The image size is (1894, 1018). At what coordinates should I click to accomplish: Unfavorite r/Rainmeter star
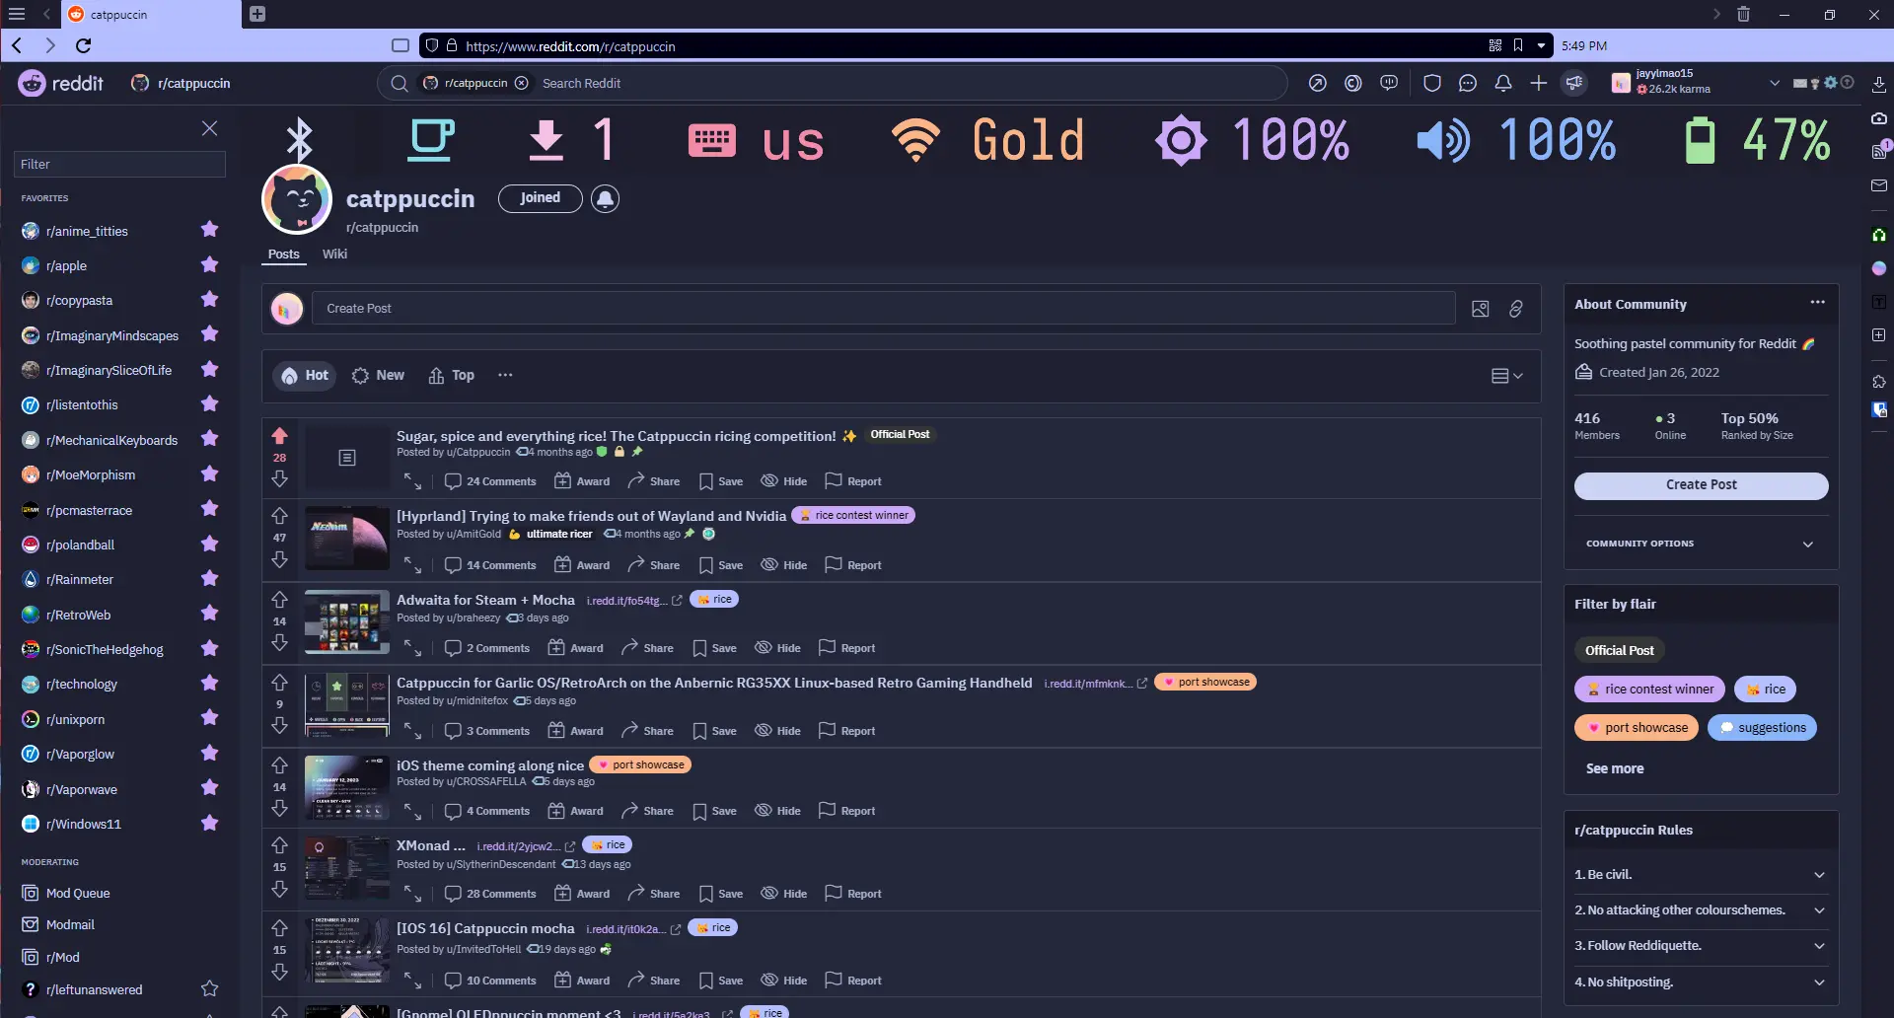tap(209, 579)
